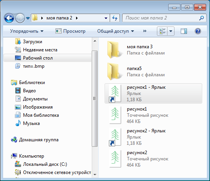Image resolution: width=210 pixels, height=181 pixels.
Task: Click 'Библиотеки' in the navigation pane
Action: [32, 83]
